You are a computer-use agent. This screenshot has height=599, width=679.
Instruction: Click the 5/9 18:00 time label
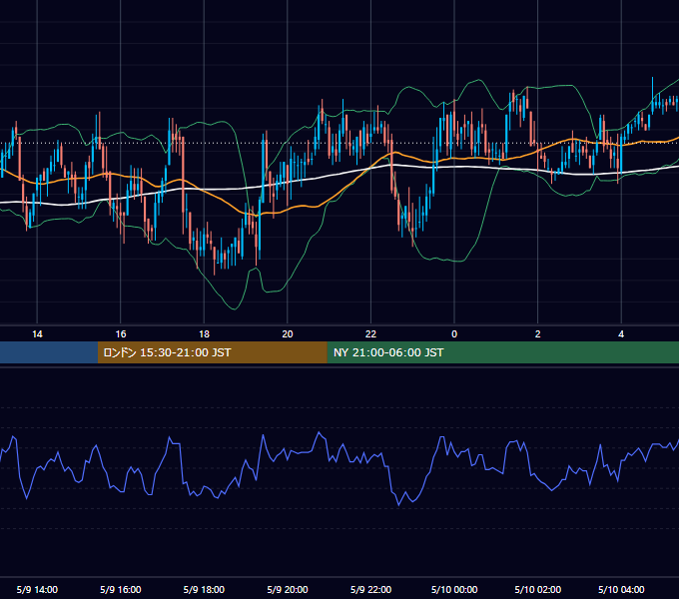204,589
